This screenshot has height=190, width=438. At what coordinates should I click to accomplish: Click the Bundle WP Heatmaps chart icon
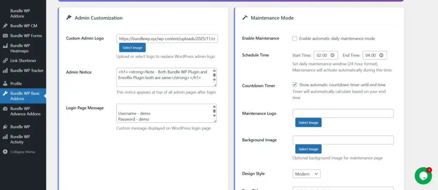[x=5, y=46]
